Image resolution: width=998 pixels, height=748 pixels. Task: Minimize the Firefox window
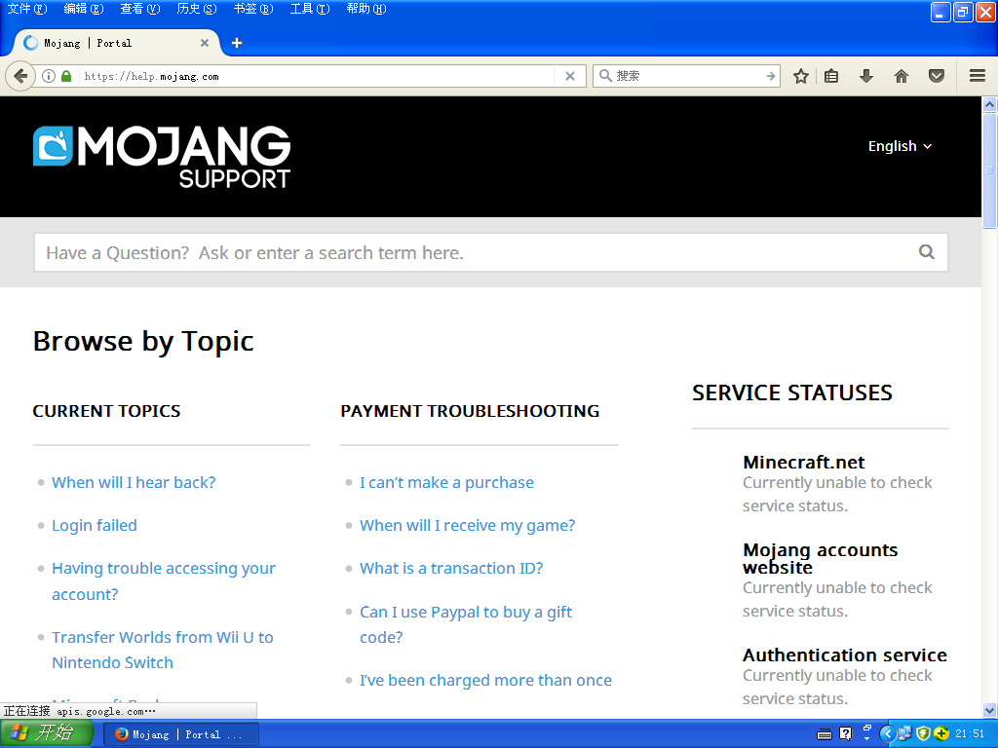point(940,12)
